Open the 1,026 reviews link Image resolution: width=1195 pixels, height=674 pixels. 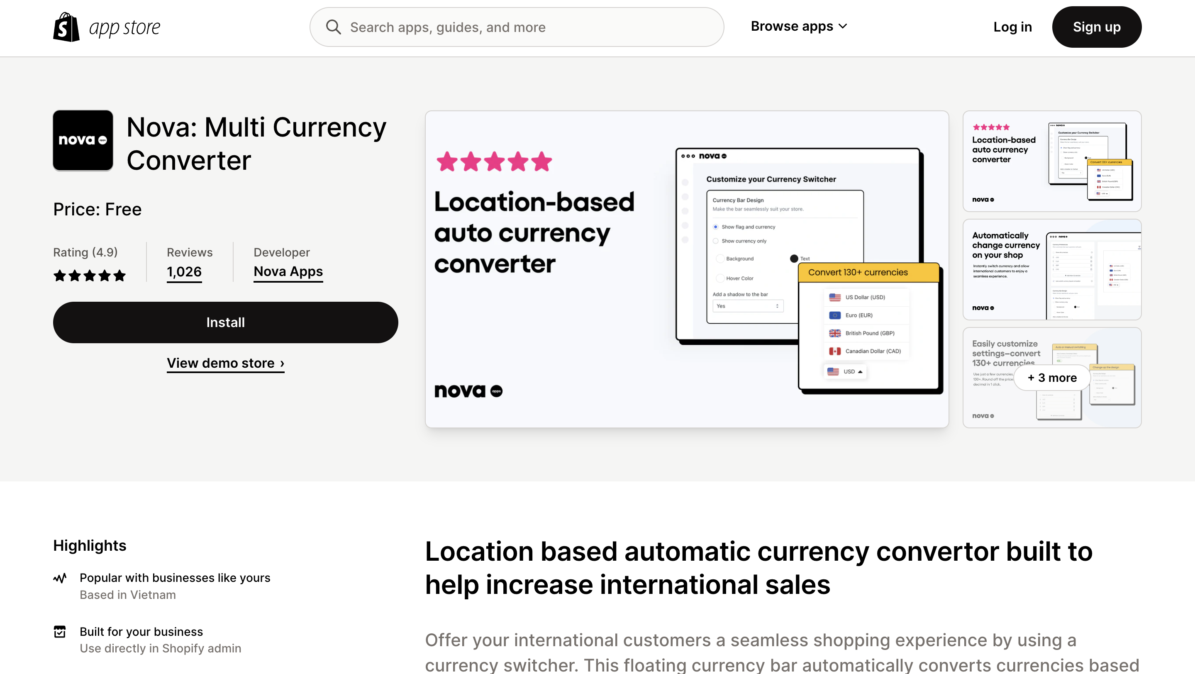184,272
